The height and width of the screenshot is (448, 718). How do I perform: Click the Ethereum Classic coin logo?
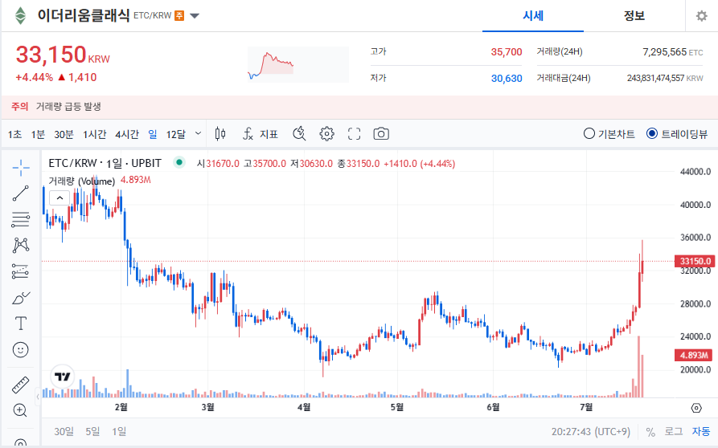point(20,15)
